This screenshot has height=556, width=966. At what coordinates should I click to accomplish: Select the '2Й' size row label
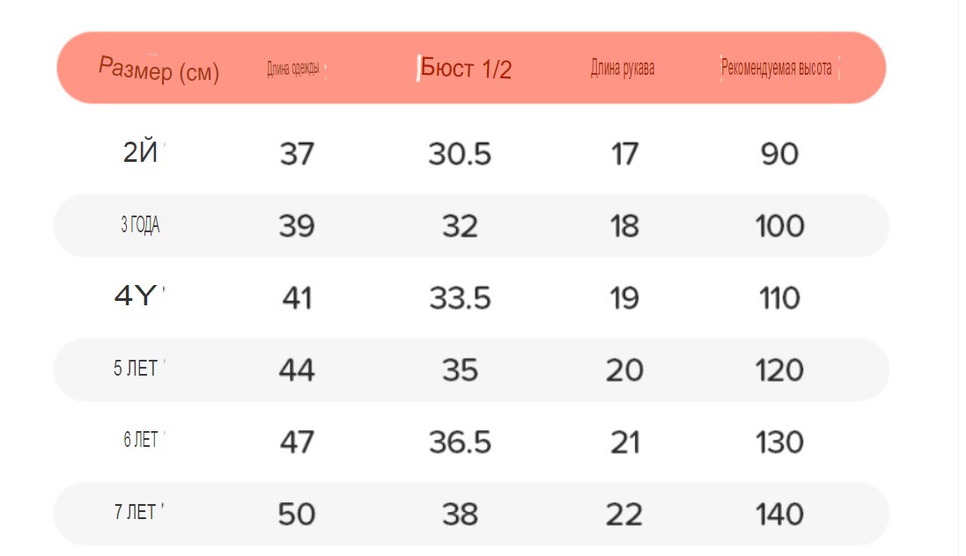141,152
